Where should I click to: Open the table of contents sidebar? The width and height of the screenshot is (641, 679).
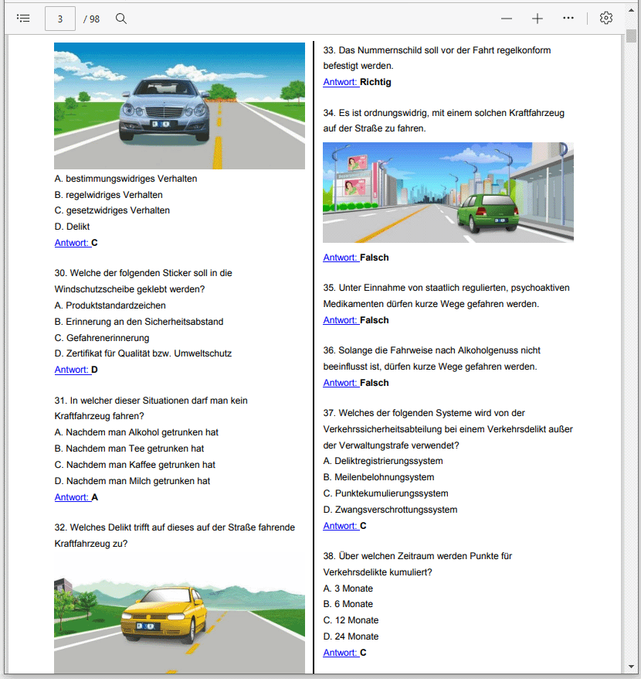coord(23,18)
